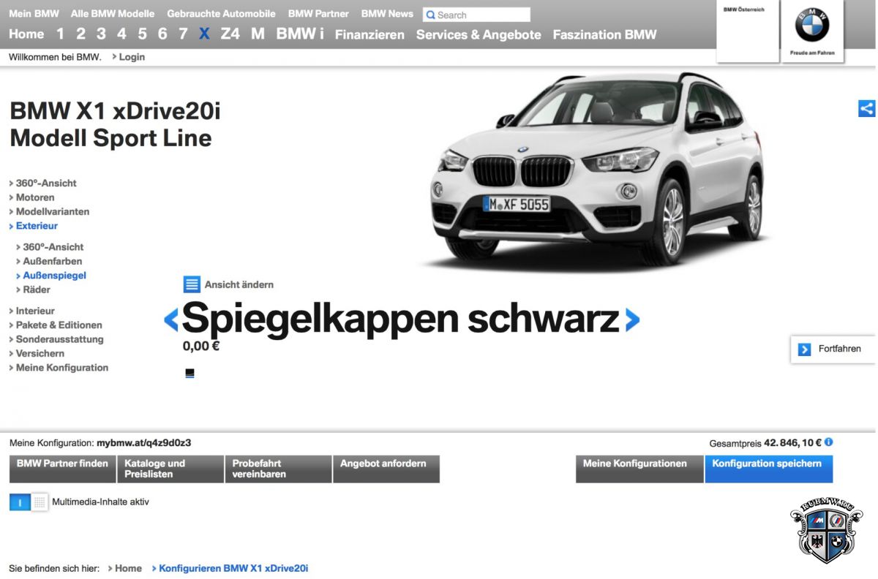This screenshot has width=878, height=579.
Task: Open the Finanzieren menu
Action: coord(369,34)
